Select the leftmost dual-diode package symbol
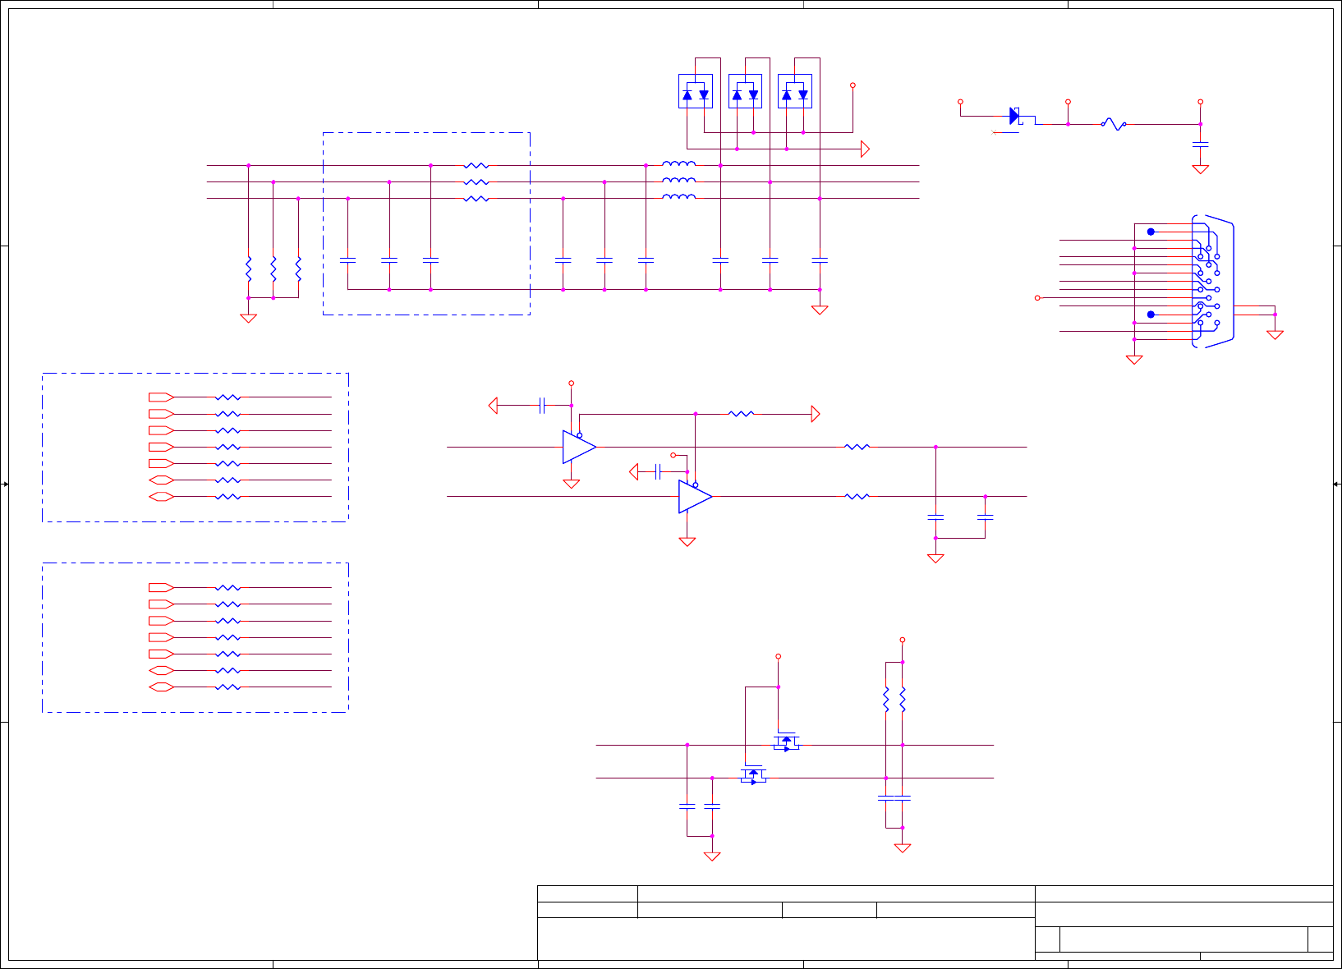 point(695,91)
